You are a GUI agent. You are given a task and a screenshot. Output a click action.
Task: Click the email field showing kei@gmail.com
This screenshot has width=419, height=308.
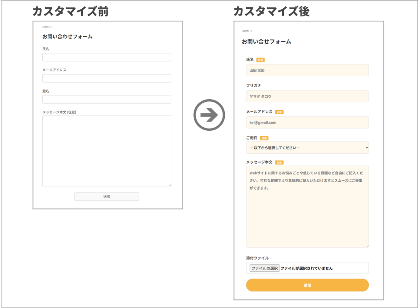307,123
